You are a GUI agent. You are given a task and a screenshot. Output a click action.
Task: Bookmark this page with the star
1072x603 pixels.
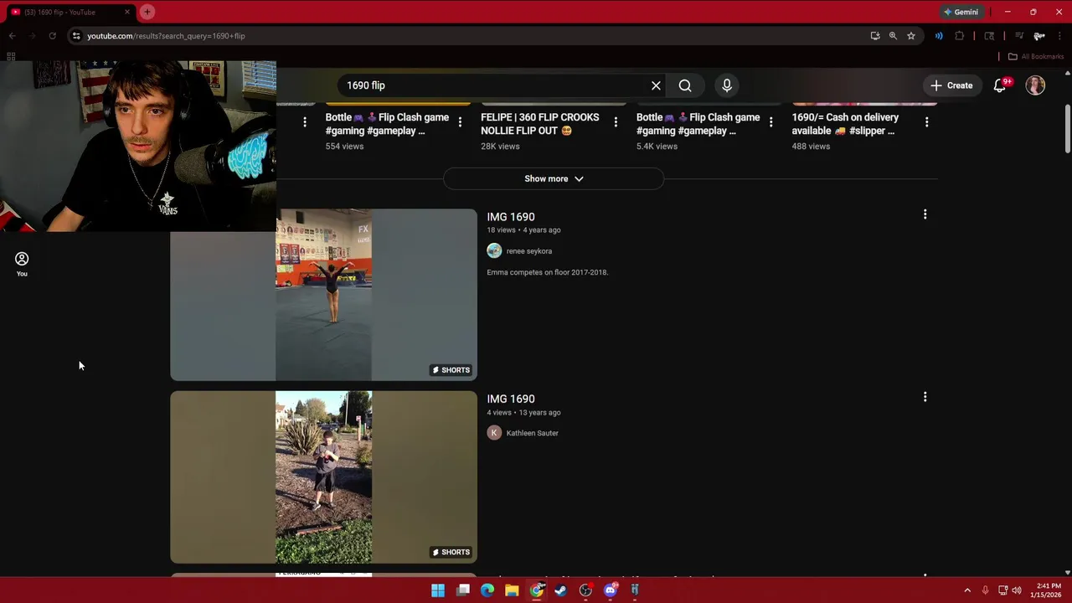[911, 36]
